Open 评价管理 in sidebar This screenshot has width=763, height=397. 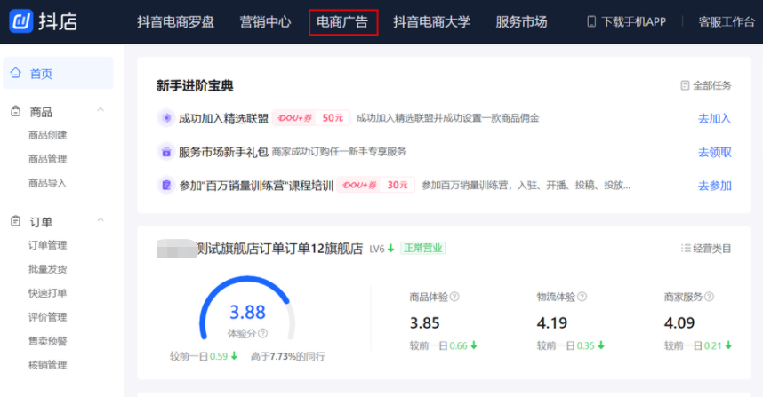pyautogui.click(x=48, y=317)
